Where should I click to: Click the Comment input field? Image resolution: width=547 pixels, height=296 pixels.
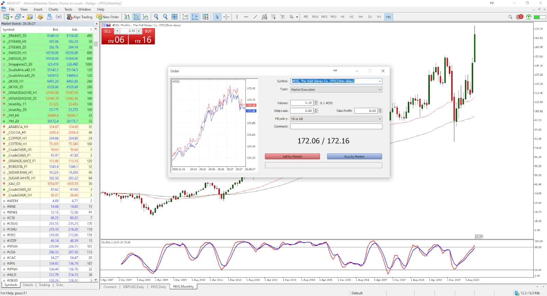tap(336, 126)
